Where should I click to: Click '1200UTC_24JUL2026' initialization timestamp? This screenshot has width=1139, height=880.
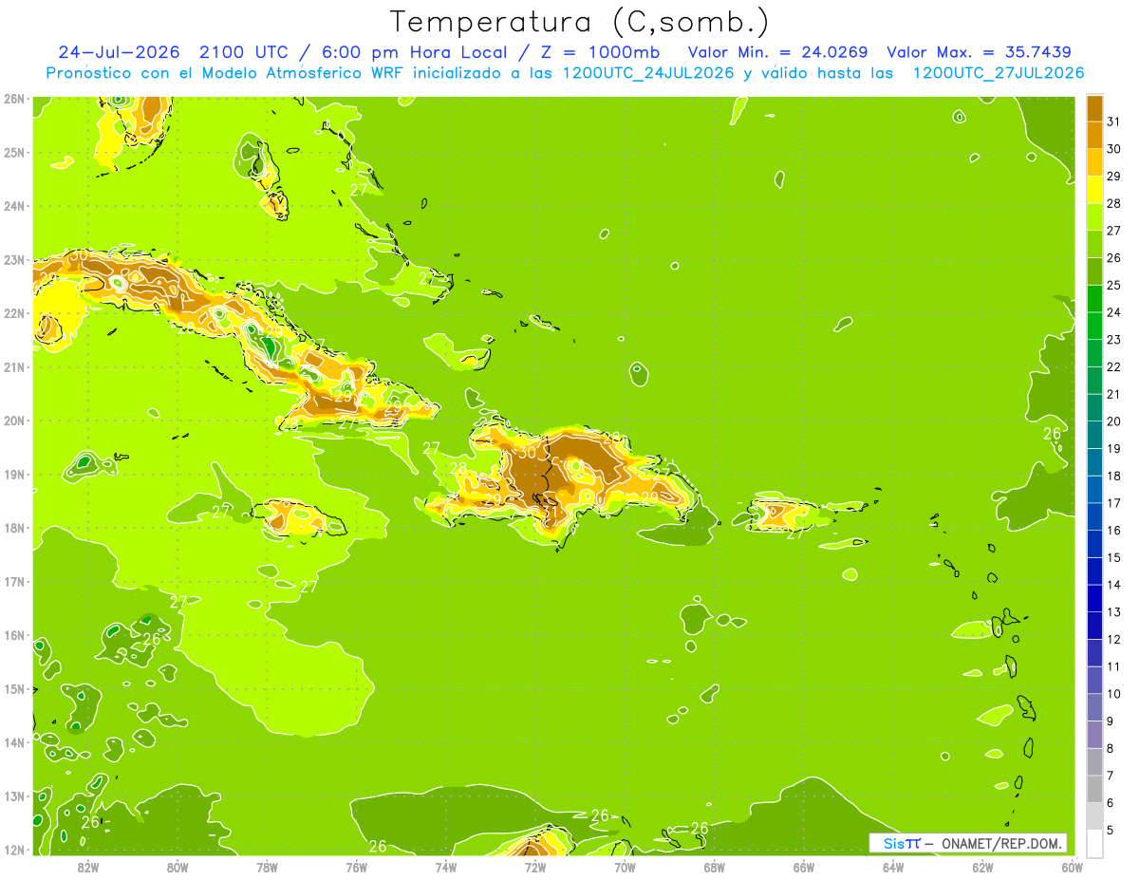648,73
